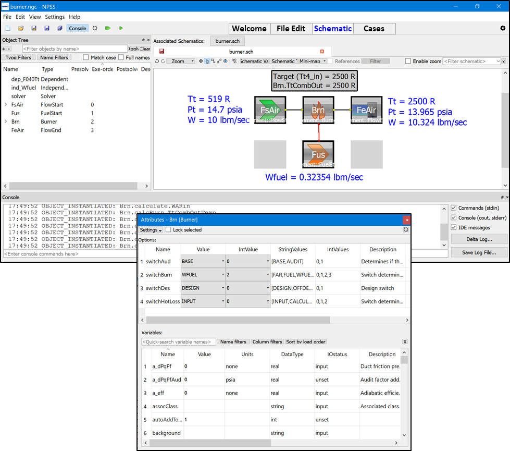
Task: Open the Settings menu in menu bar
Action: pyautogui.click(x=55, y=17)
